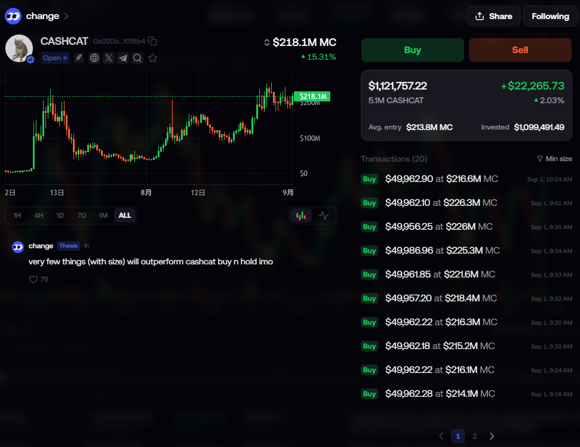Copy the CASHCAT contract address icon
This screenshot has width=580, height=447.
coord(152,41)
